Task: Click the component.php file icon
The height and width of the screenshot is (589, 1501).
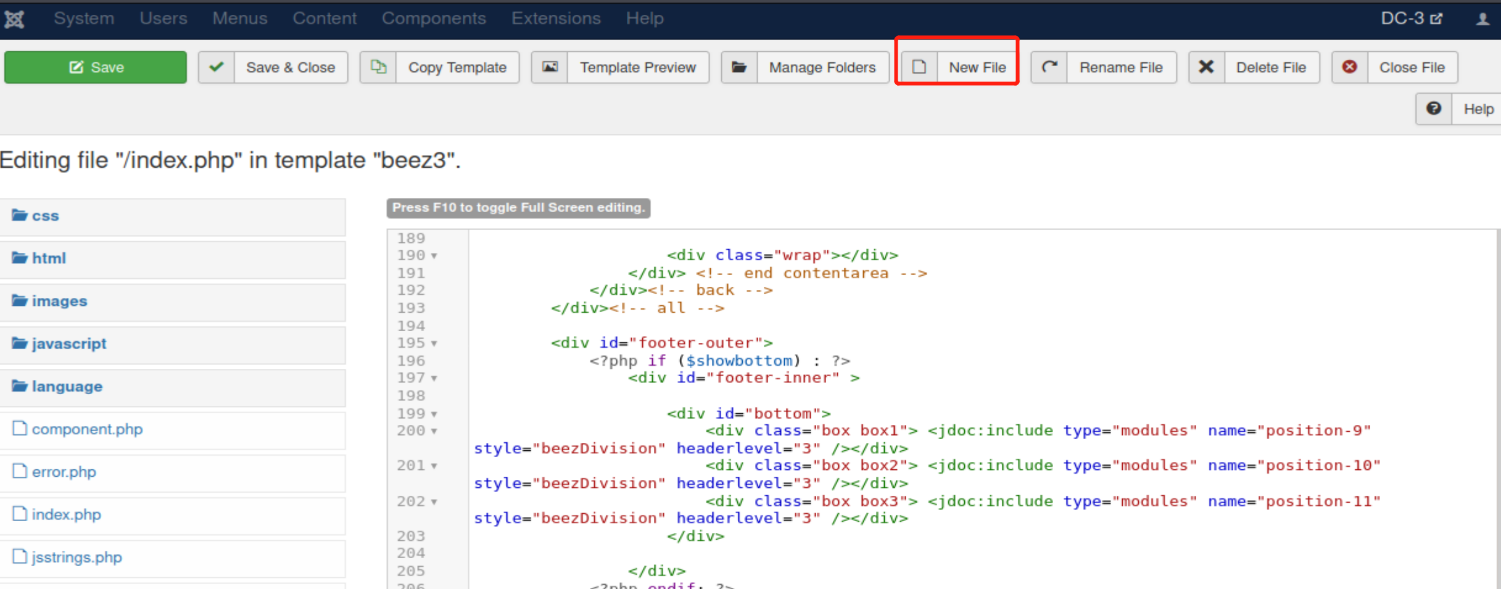Action: coord(20,428)
